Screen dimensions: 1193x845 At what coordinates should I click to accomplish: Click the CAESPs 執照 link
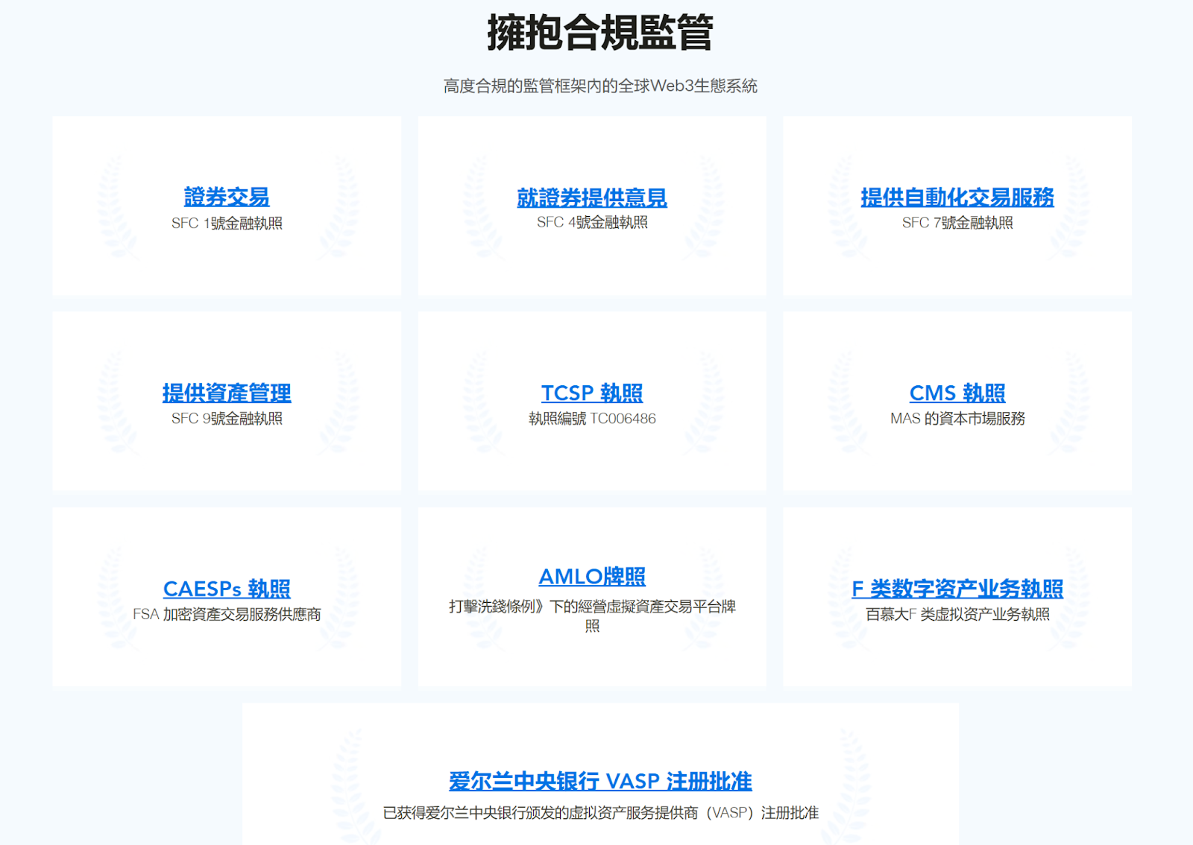[227, 589]
